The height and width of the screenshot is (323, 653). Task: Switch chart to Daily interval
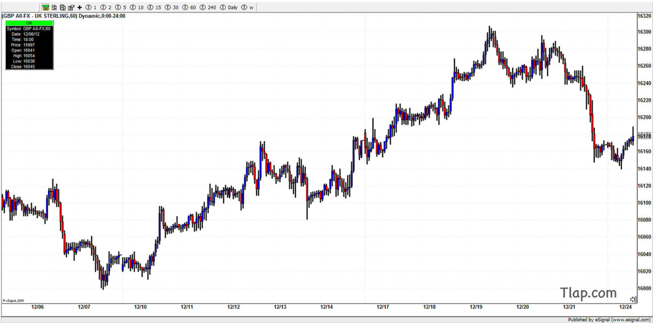pyautogui.click(x=229, y=8)
